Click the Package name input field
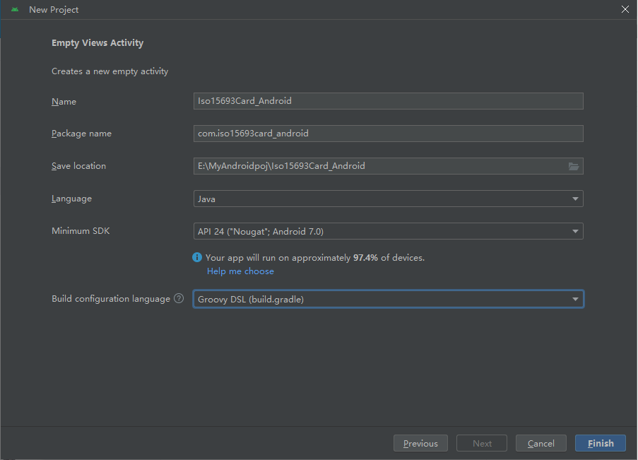Viewport: 638px width, 460px height. (x=388, y=134)
